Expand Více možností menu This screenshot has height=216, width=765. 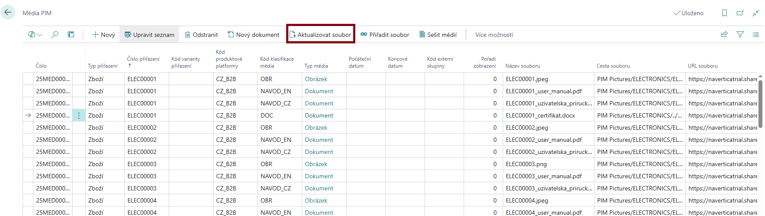click(x=494, y=35)
